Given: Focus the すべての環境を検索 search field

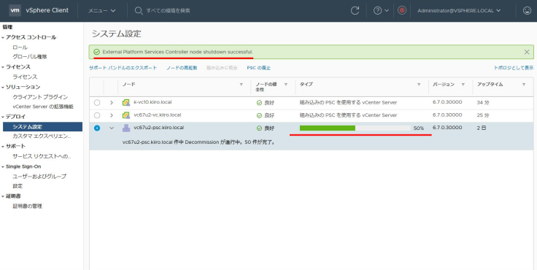Looking at the screenshot, I should pyautogui.click(x=168, y=11).
